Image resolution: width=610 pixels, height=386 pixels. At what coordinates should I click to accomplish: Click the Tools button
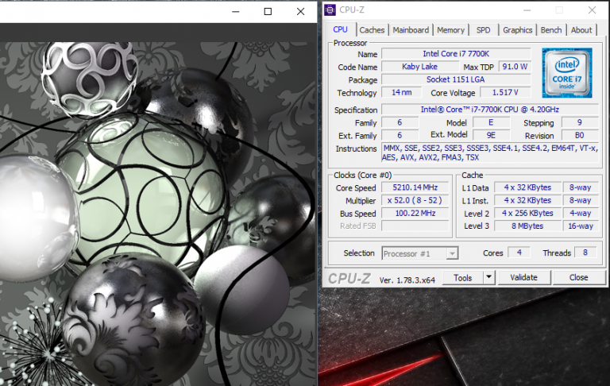point(462,278)
